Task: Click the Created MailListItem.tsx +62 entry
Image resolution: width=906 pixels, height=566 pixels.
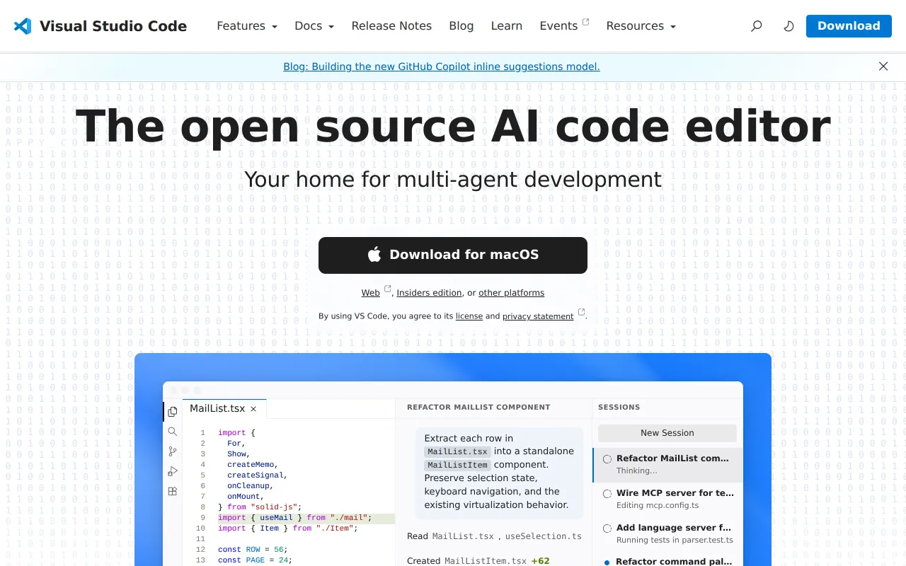Action: click(x=478, y=561)
